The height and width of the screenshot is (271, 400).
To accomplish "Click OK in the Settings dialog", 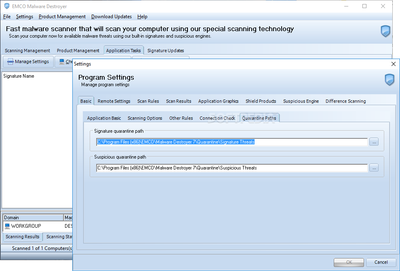I will coord(349,263).
